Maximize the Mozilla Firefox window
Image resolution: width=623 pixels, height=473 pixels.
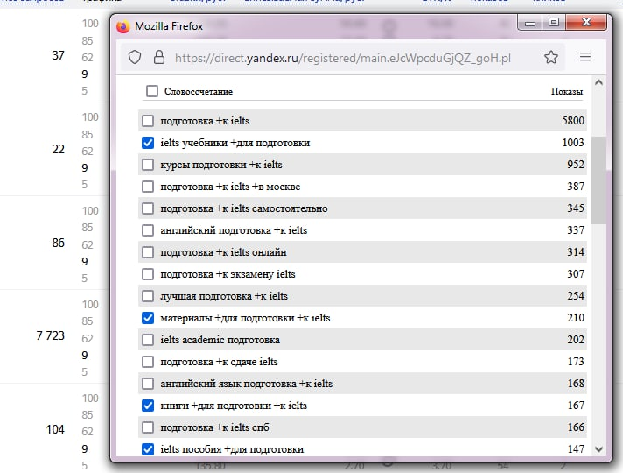(554, 22)
